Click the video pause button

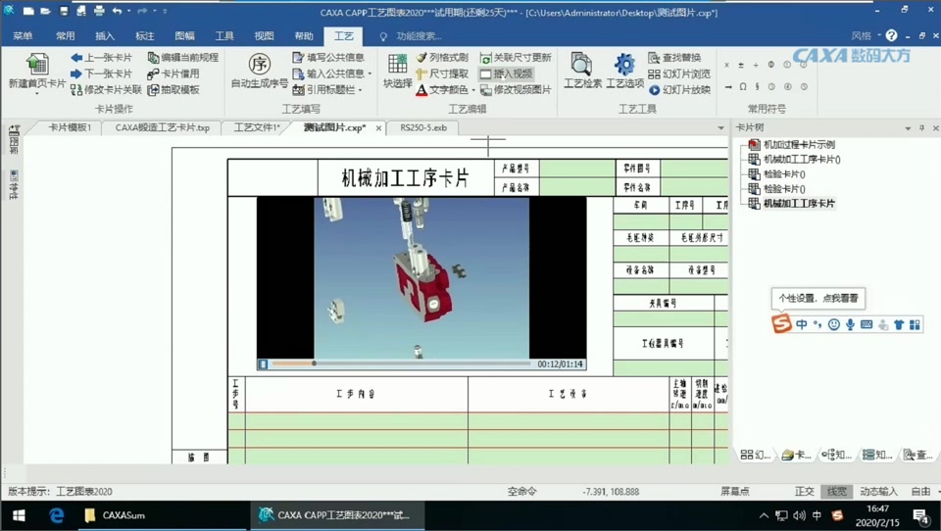pos(263,363)
